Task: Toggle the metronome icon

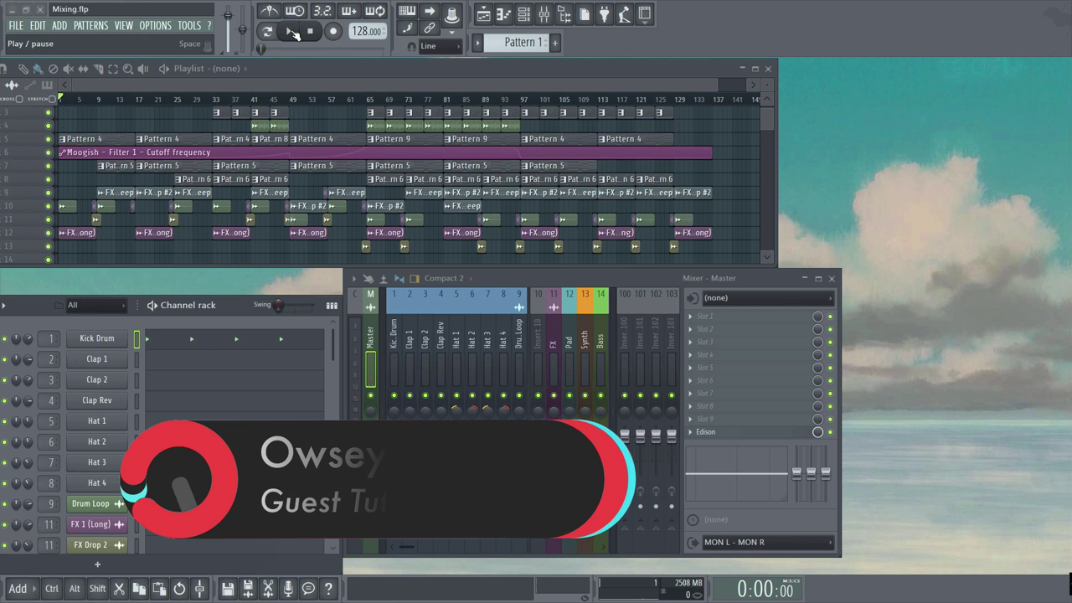Action: [269, 11]
